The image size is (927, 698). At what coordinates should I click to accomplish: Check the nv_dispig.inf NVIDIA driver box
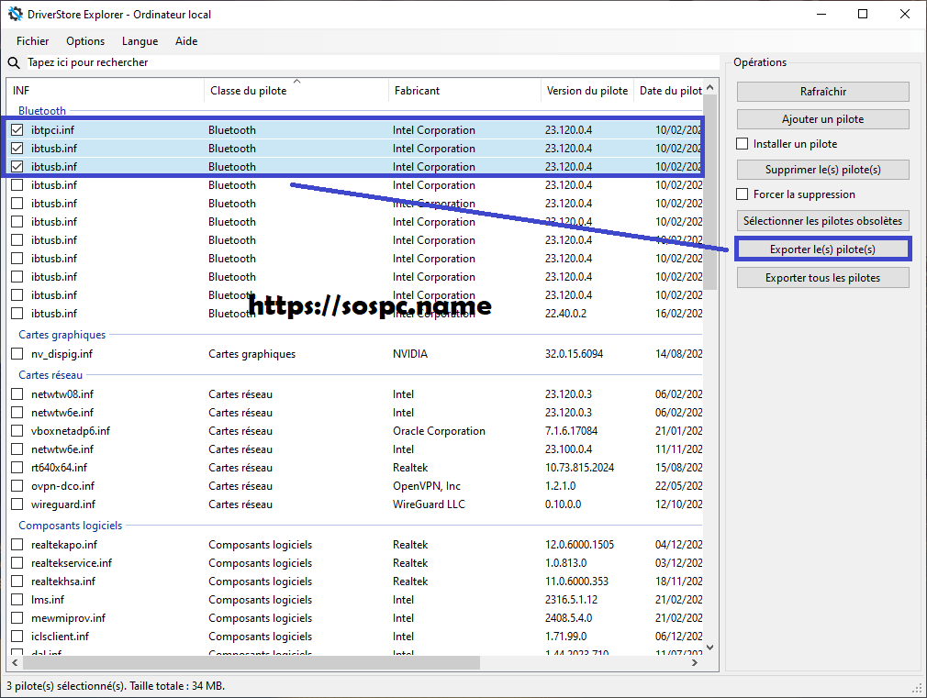(x=17, y=354)
